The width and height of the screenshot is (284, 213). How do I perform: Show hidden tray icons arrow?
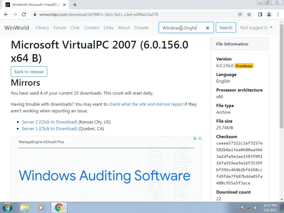click(236, 208)
